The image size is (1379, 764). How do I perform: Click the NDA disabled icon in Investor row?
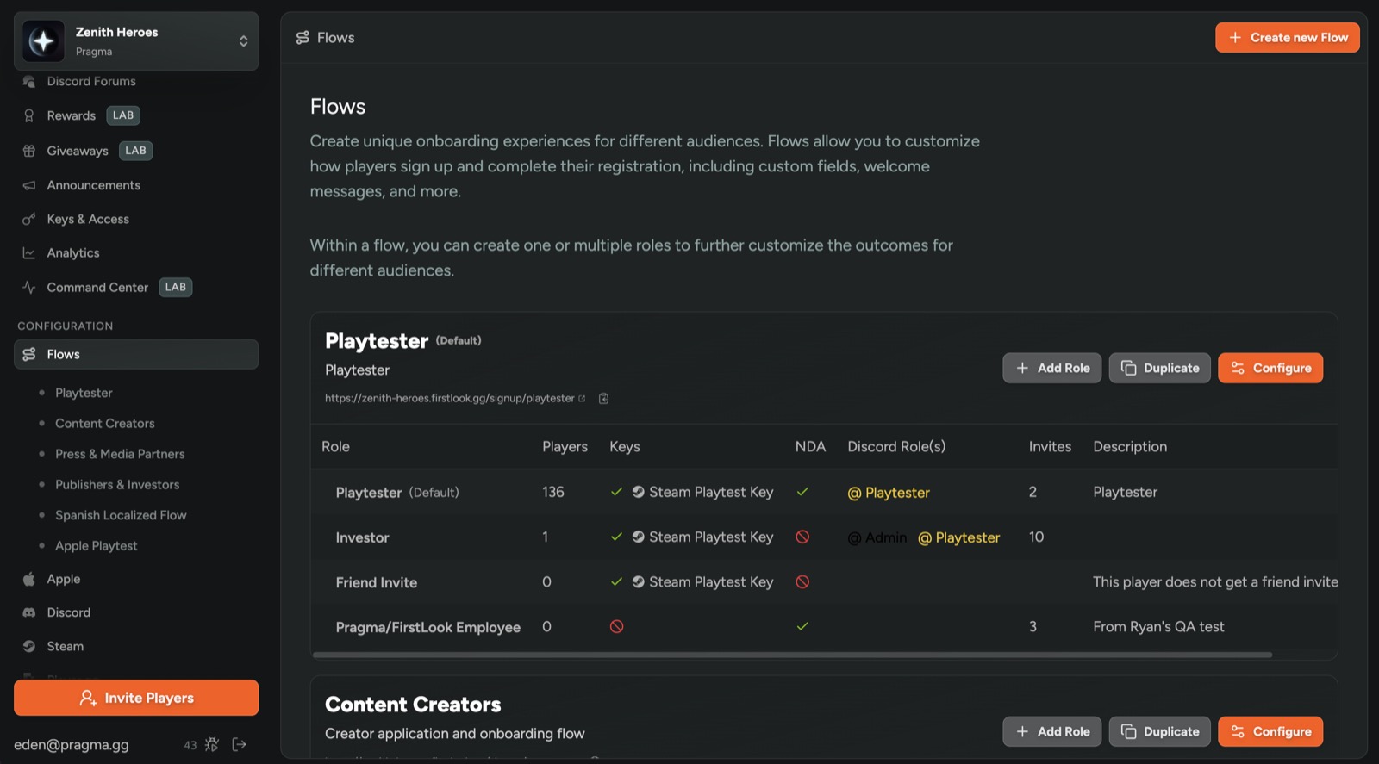coord(802,537)
